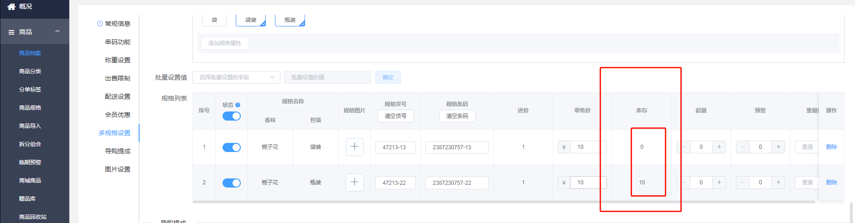Click the table horizontal scrollbar
The width and height of the screenshot is (855, 223).
coord(504,202)
